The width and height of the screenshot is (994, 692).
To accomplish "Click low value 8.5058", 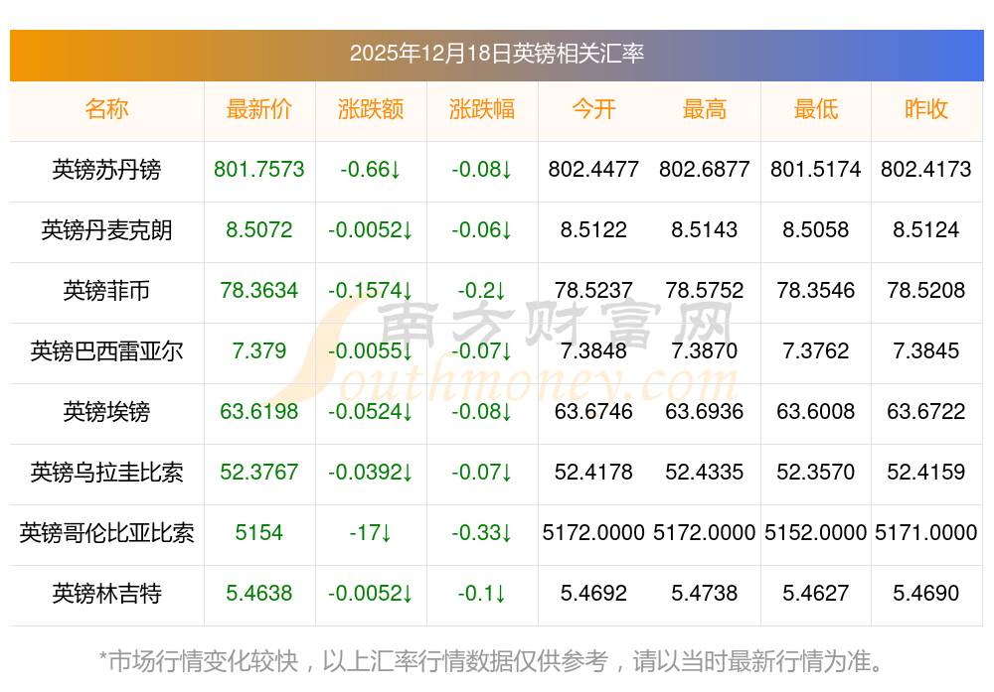I will (x=816, y=229).
